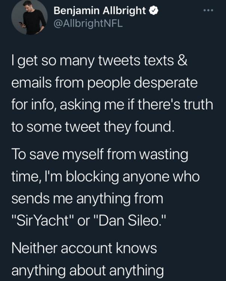The image size is (226, 281).
Task: Click the verified badge beside Benjamin Allbright
Action: pyautogui.click(x=153, y=10)
